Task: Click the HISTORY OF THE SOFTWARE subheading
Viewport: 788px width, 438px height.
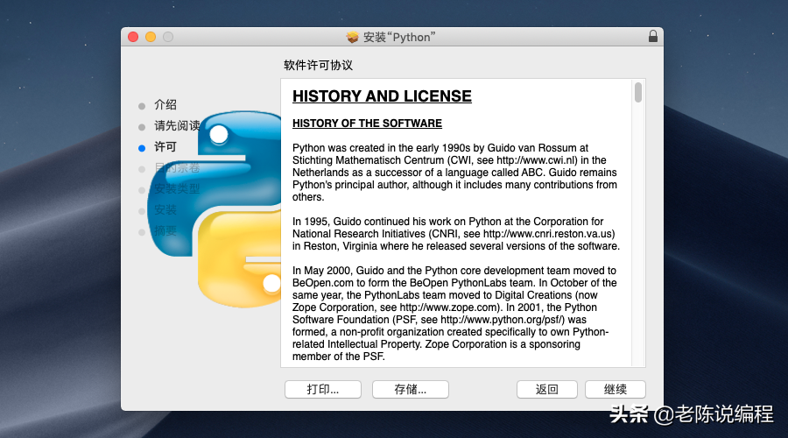Action: 368,124
